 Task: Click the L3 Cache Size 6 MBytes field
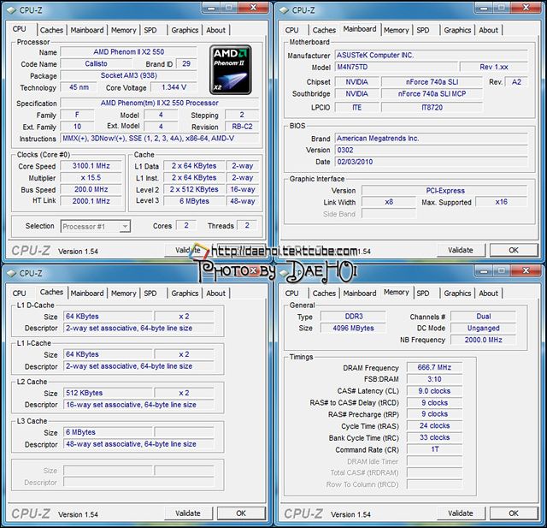coord(109,432)
